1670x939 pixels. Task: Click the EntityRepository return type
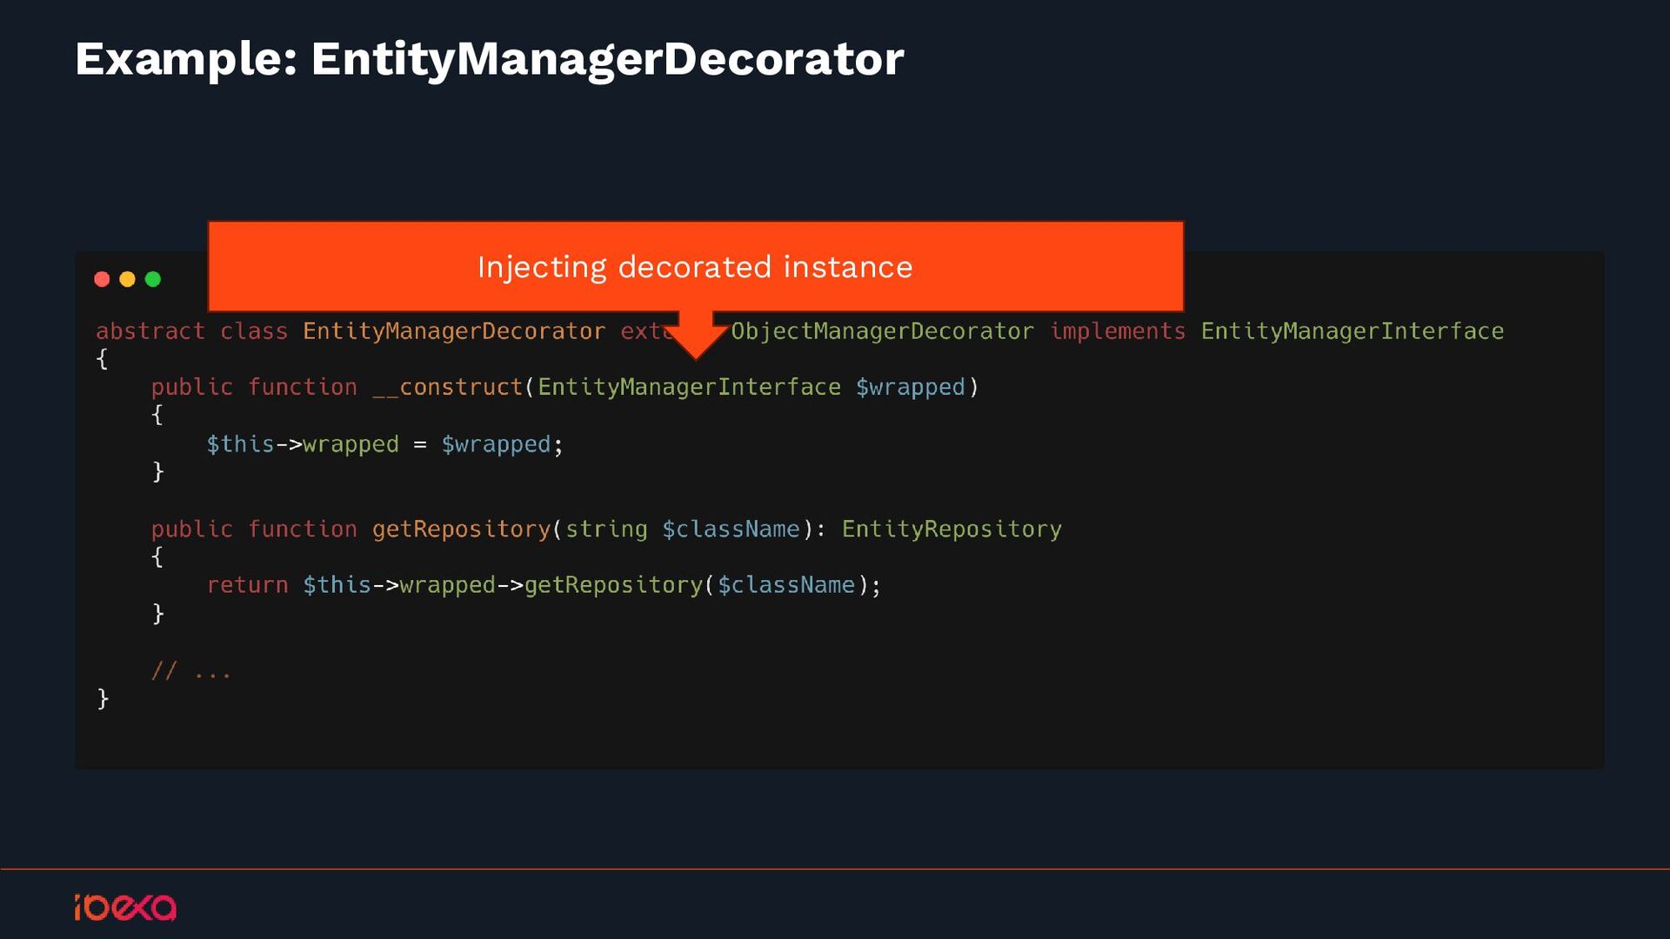click(x=951, y=529)
